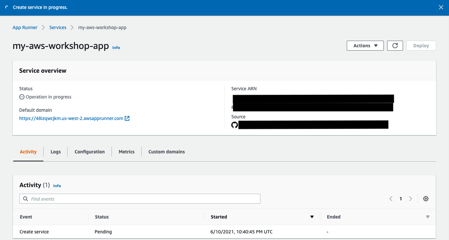Click the Service ARN label
This screenshot has height=240, width=449.
[244, 89]
